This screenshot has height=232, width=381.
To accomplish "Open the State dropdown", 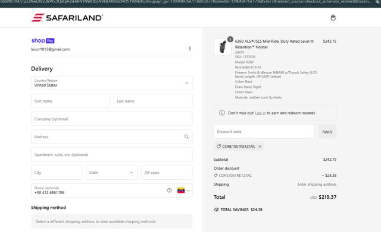I will [x=111, y=173].
